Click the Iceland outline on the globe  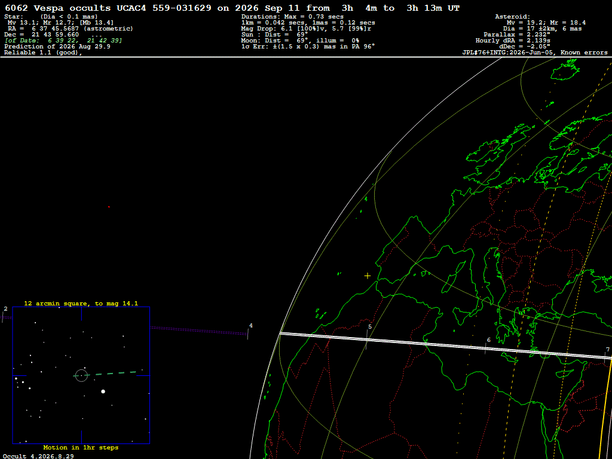[565, 70]
